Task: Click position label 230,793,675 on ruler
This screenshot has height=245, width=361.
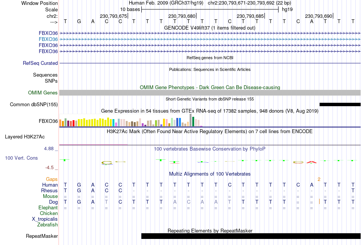Action: (113, 16)
